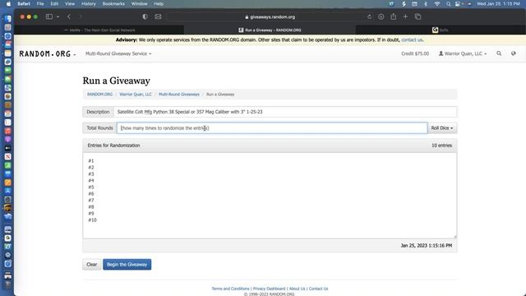Click the globe icon on RANDOM.ORG navbar
The width and height of the screenshot is (526, 296).
pos(513,53)
